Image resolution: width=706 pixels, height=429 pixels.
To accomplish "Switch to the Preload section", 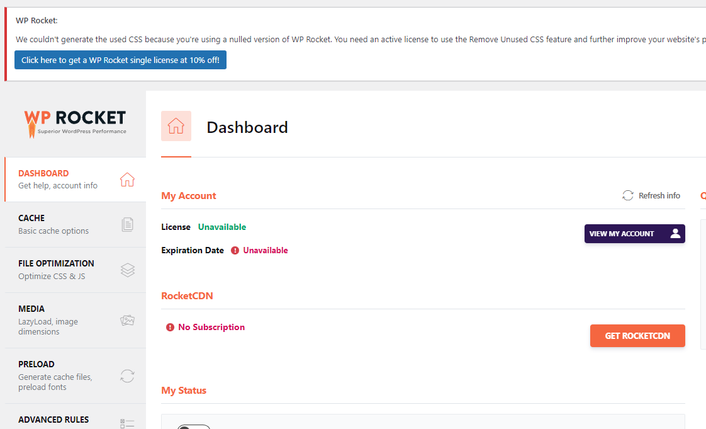I will click(55, 375).
